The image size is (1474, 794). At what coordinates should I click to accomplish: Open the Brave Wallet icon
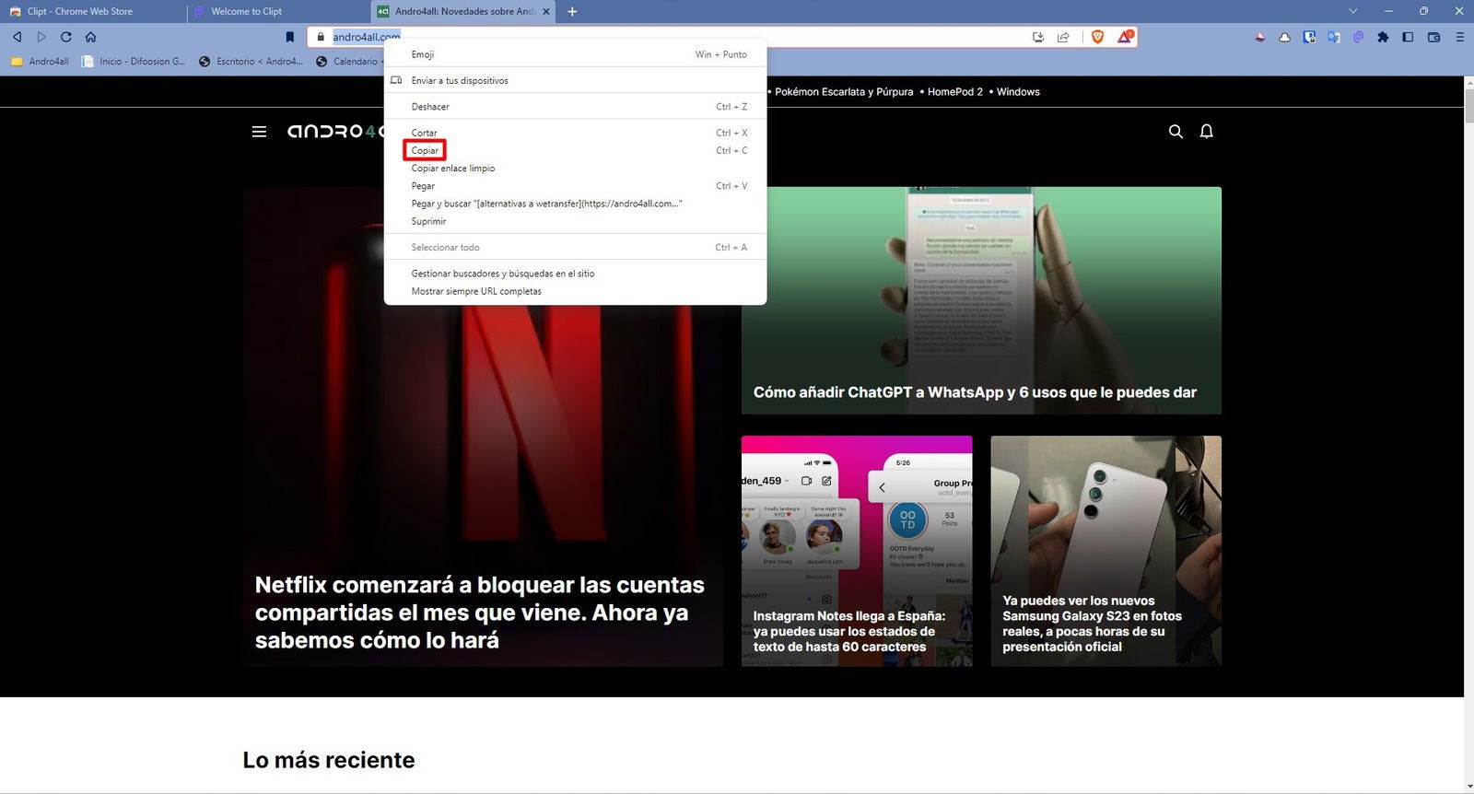1433,37
